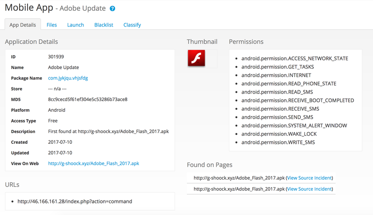Click the blue help question mark icon

[112, 8]
